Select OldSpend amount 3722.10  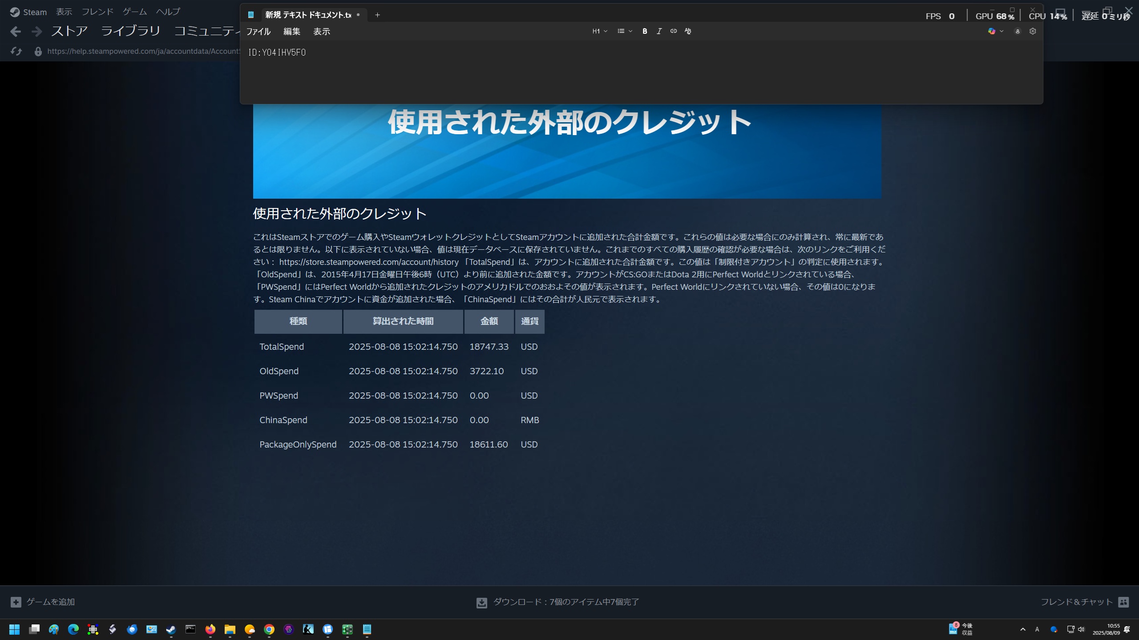tap(487, 371)
